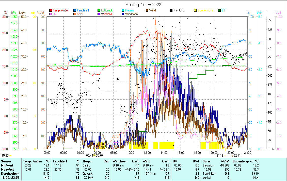
Task: Click the brown Wind legend square
Action: tap(147, 10)
